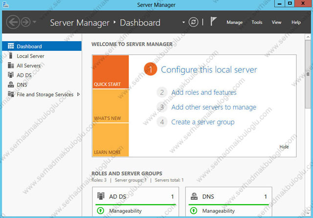This screenshot has width=313, height=218.
Task: Click the AD DS sidebar icon
Action: 11,75
